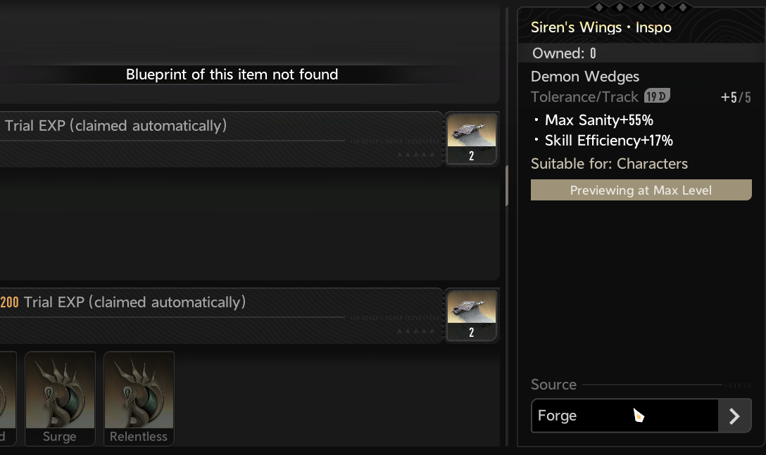The image size is (766, 455).
Task: Toggle the Previewing at Max Level bar
Action: pos(641,190)
